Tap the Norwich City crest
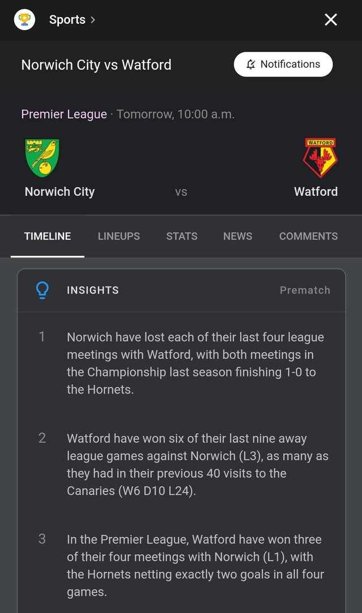 (42, 158)
